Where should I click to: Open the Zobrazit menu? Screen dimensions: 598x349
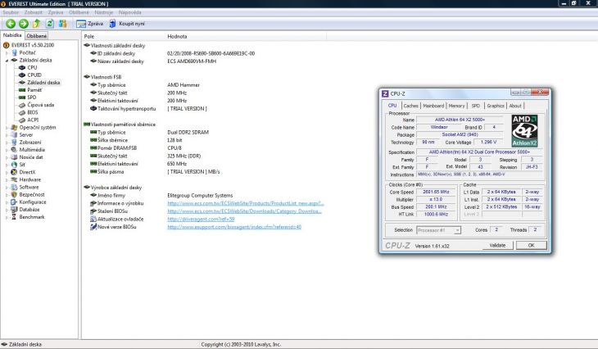pyautogui.click(x=34, y=12)
